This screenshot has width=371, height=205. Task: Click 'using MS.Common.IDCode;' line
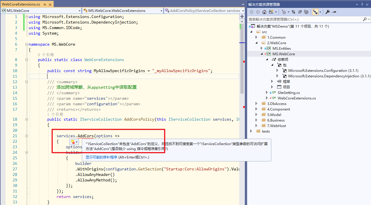click(55, 28)
